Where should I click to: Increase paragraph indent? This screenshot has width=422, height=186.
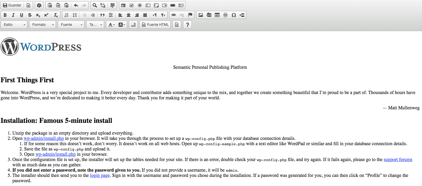coord(93,15)
